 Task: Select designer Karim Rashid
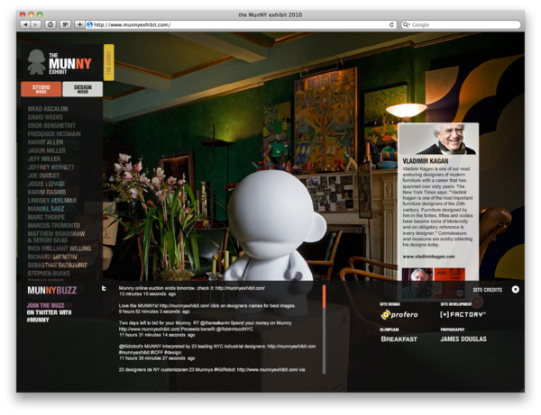tap(47, 192)
